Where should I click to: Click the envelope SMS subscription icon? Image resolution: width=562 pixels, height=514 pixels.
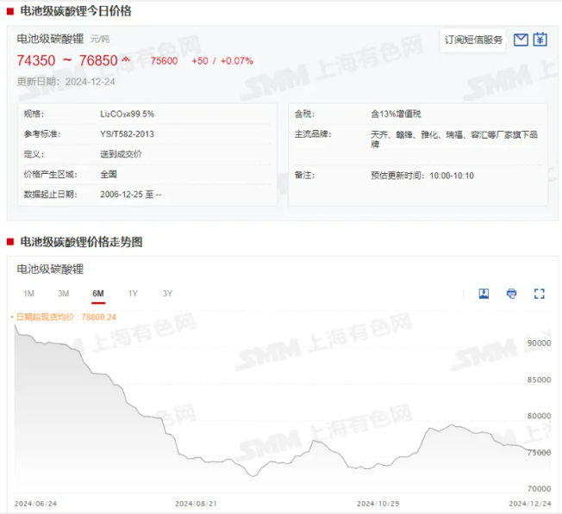pos(521,40)
